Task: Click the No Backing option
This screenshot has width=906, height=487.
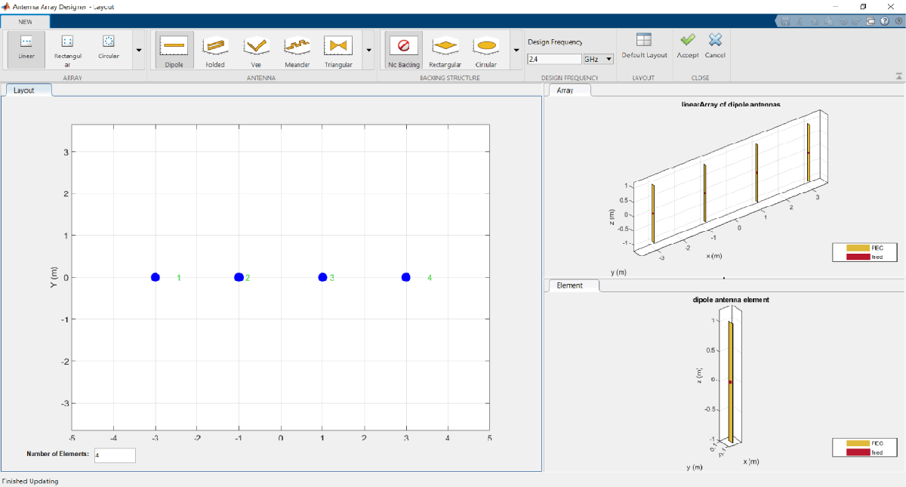Action: (403, 50)
